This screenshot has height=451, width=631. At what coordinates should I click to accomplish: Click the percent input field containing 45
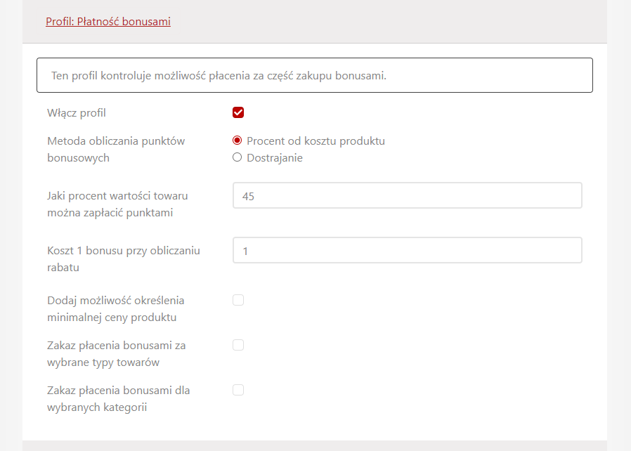(x=407, y=196)
